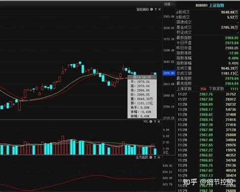Click 指数涨跌 value -12.00
The height and width of the screenshot is (192, 240).
tap(233, 53)
